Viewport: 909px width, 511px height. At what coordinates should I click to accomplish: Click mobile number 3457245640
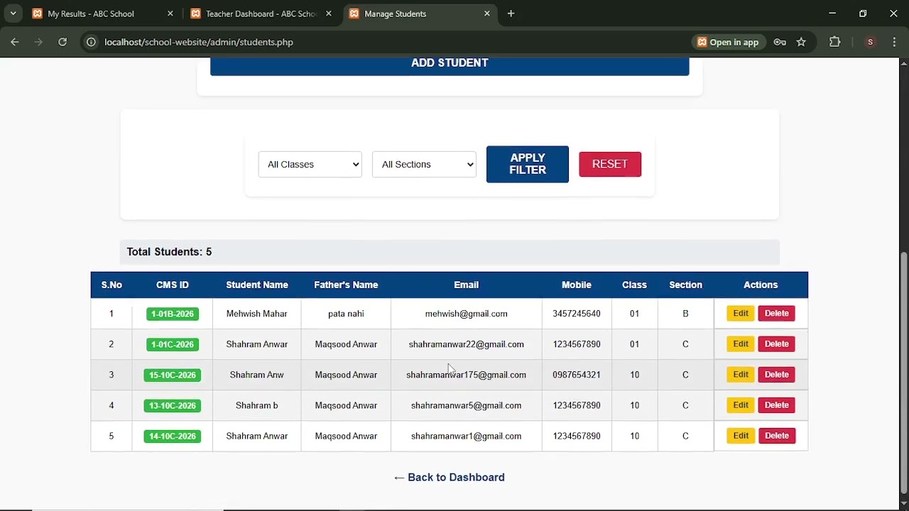pyautogui.click(x=577, y=313)
